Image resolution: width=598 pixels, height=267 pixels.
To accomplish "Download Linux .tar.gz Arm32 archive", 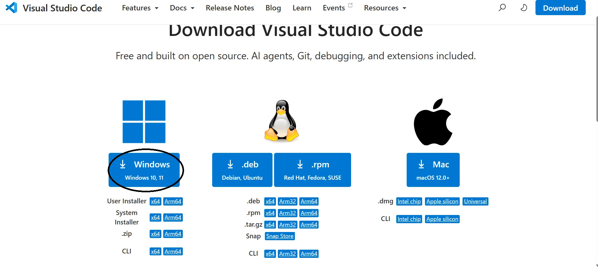I will pyautogui.click(x=288, y=225).
